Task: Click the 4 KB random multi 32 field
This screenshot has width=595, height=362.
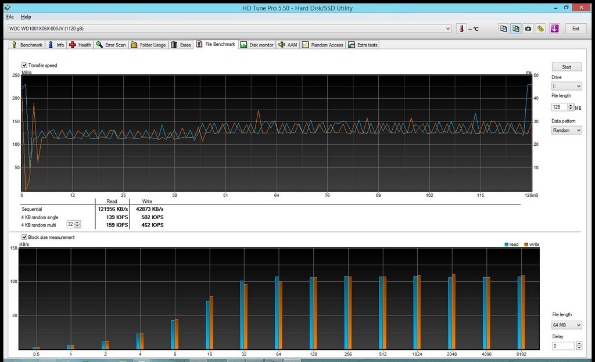Action: pyautogui.click(x=70, y=224)
